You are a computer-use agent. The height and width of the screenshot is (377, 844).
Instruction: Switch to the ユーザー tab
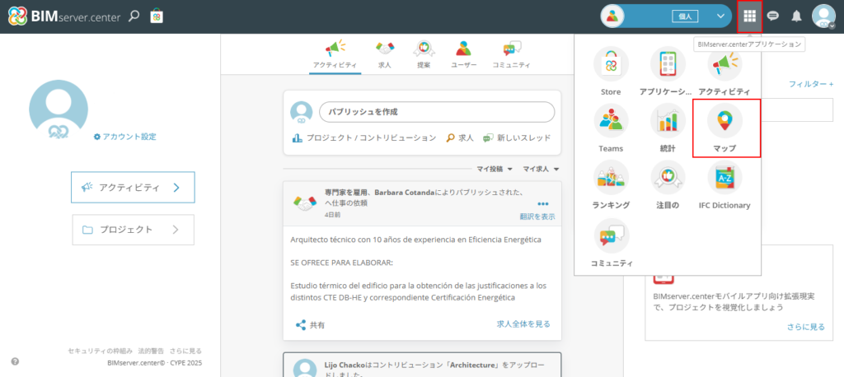pos(463,54)
